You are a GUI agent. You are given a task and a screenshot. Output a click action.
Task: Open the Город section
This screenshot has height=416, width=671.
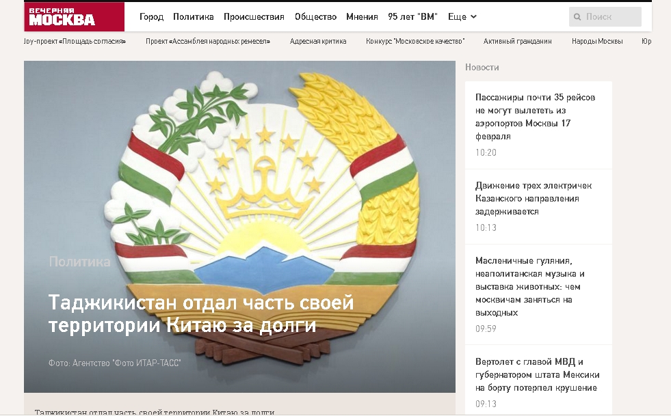pyautogui.click(x=151, y=16)
